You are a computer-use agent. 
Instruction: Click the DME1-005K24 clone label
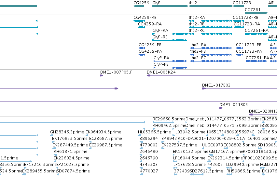point(161,72)
